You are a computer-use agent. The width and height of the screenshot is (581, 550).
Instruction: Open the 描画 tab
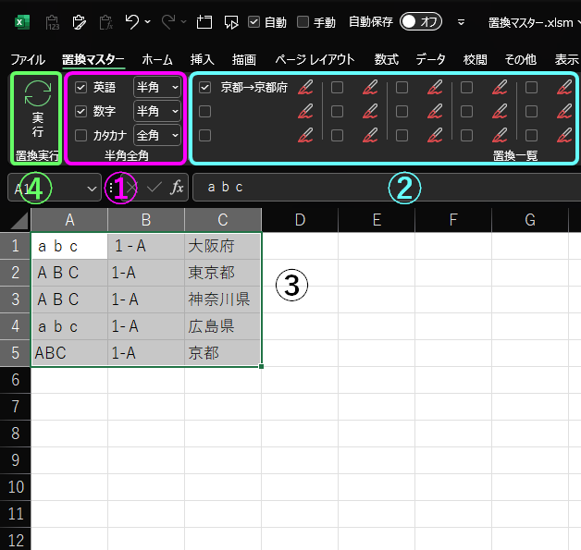pos(244,59)
